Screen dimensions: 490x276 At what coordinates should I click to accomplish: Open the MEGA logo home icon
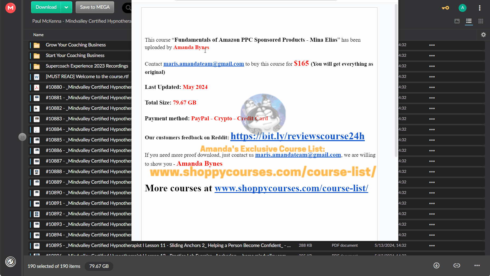click(11, 8)
